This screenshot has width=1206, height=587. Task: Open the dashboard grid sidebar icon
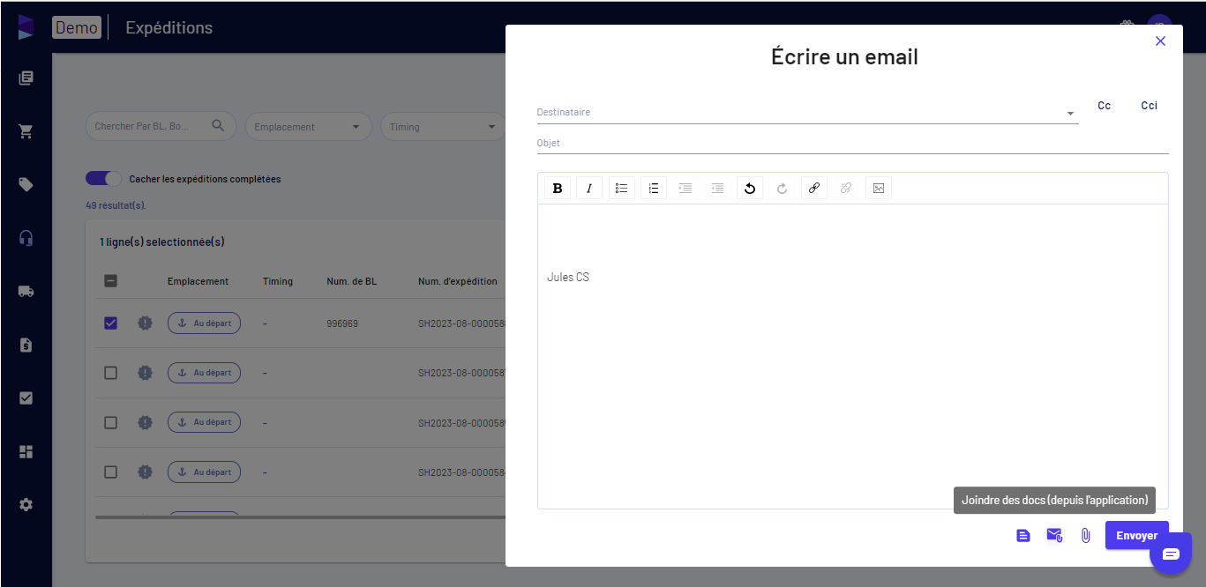[x=26, y=451]
